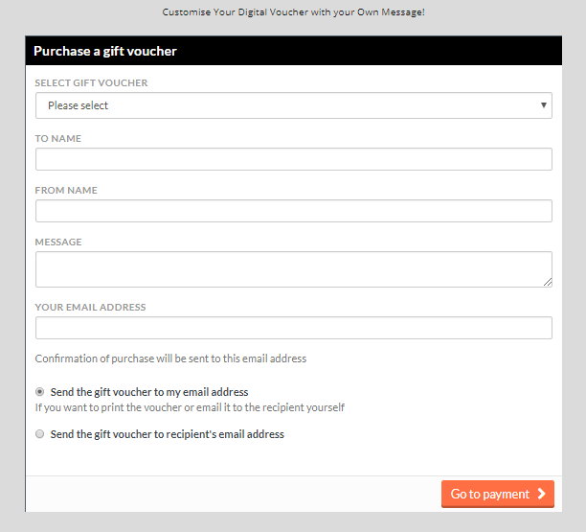Click the 'FROM NAME' field label
The height and width of the screenshot is (532, 586).
[66, 191]
